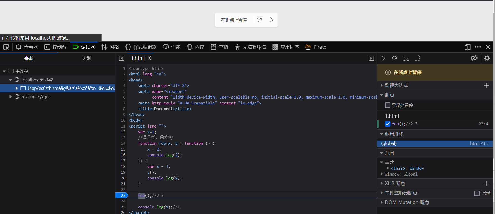This screenshot has height=214, width=495.
Task: Click line number 18 in the gutter
Action: coord(123,167)
